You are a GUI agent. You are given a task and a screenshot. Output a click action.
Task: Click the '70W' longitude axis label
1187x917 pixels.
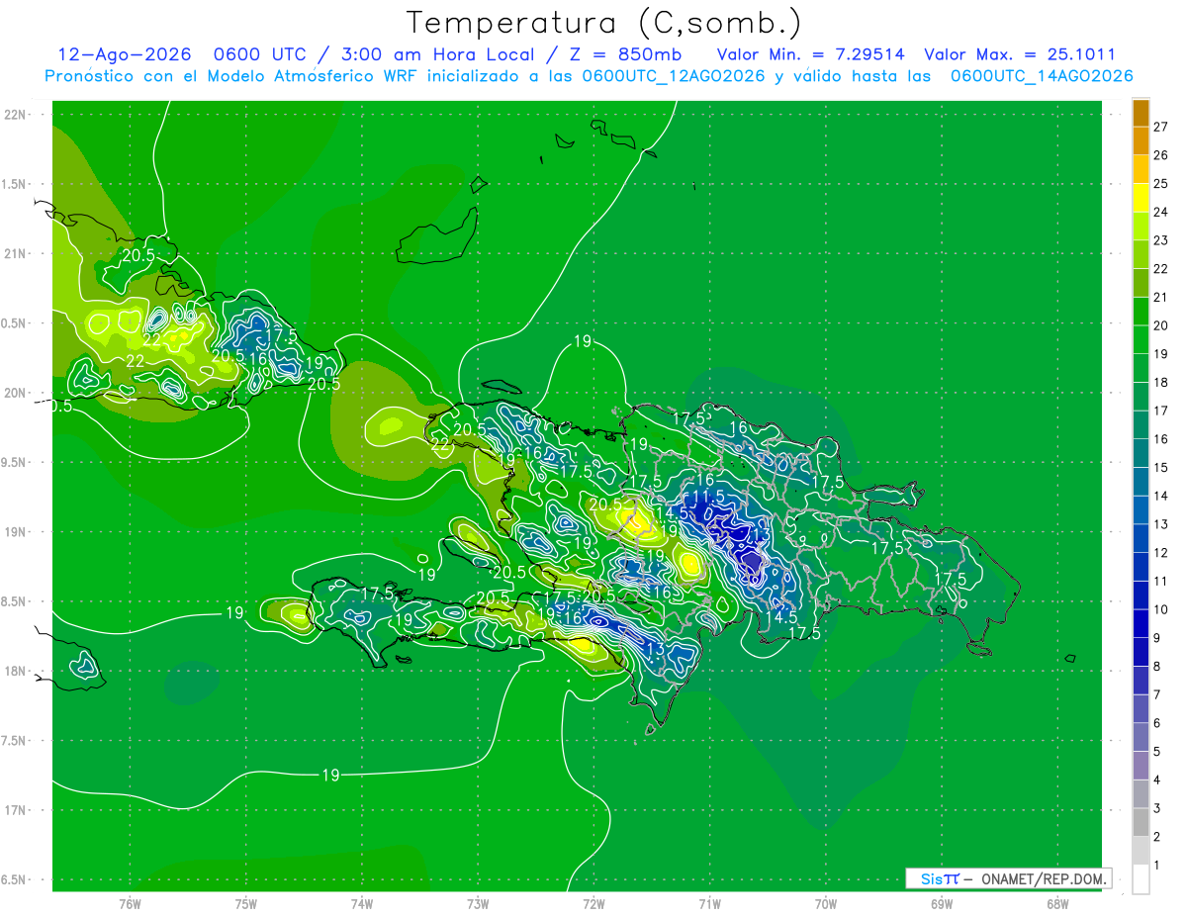point(826,903)
